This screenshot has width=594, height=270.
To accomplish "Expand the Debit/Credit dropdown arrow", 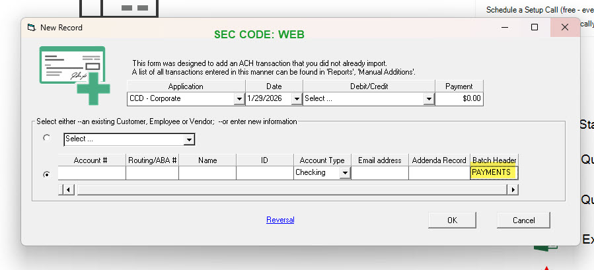I will [x=429, y=99].
